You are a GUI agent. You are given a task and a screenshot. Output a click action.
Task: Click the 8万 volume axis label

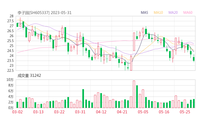pyautogui.click(x=11, y=85)
